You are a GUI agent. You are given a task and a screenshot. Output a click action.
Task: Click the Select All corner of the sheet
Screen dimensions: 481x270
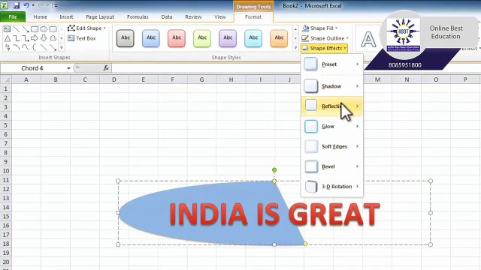pyautogui.click(x=6, y=79)
